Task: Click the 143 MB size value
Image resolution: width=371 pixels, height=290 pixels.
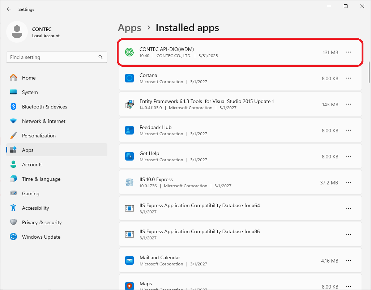Action: point(330,105)
